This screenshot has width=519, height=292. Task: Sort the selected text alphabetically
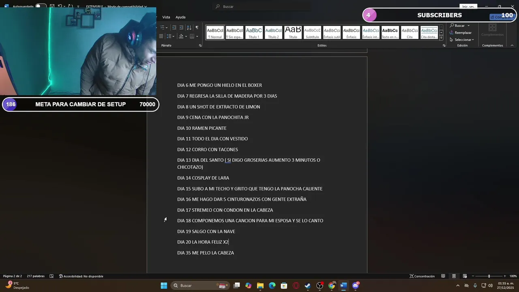(x=189, y=28)
